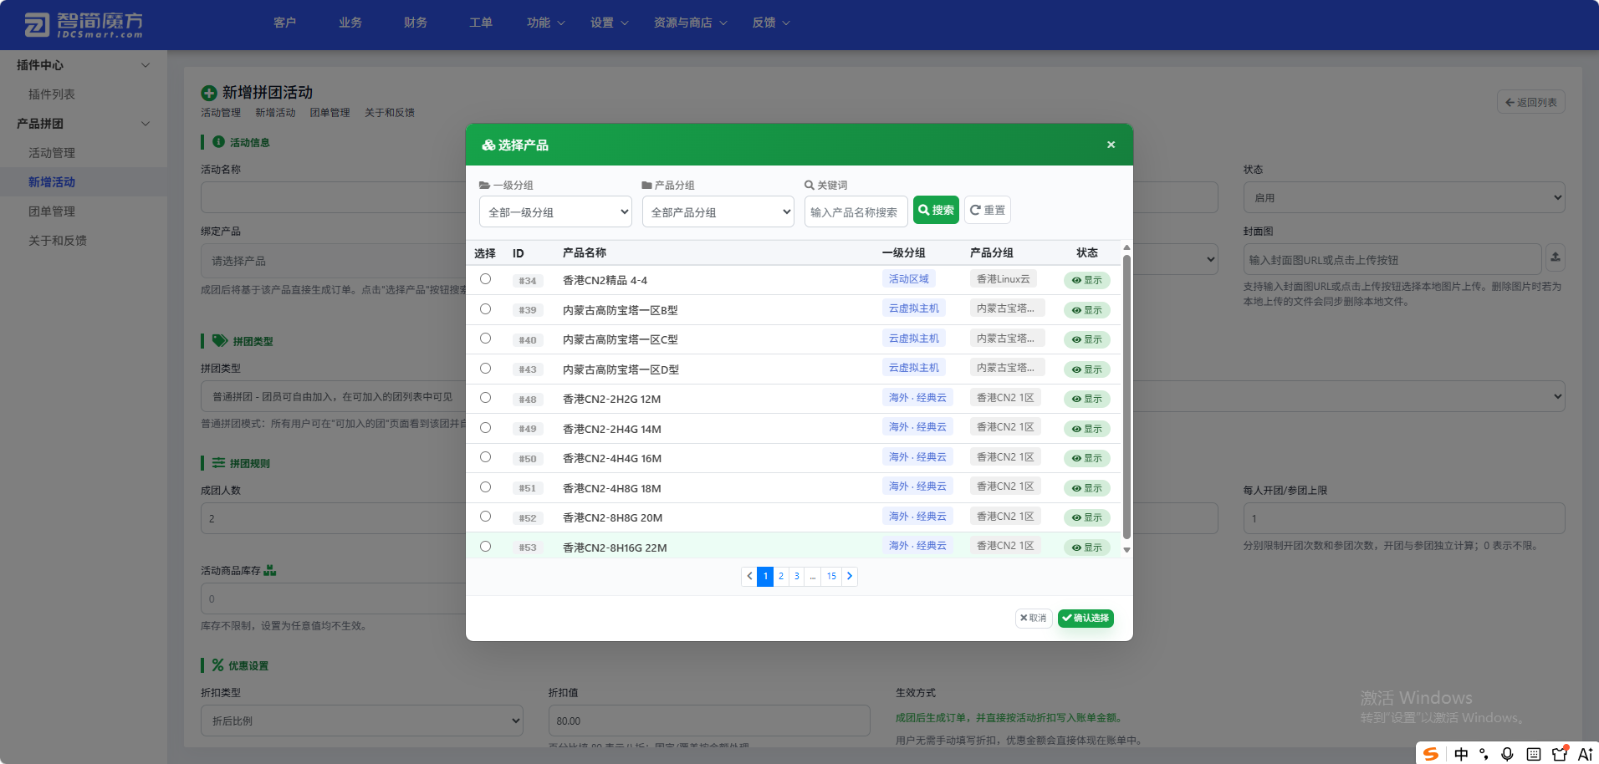Close the 选择产品 dialog with the × icon
Viewport: 1599px width, 764px height.
click(1111, 145)
